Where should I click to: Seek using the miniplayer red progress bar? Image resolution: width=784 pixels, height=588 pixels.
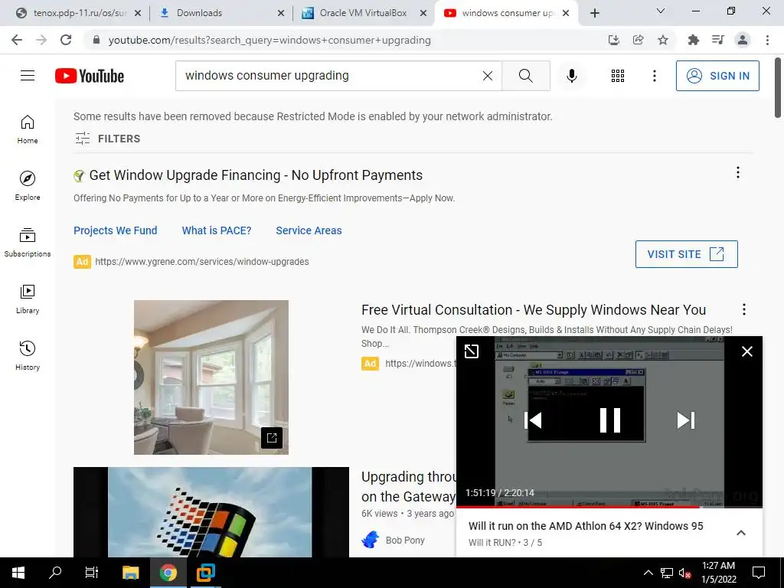[609, 507]
